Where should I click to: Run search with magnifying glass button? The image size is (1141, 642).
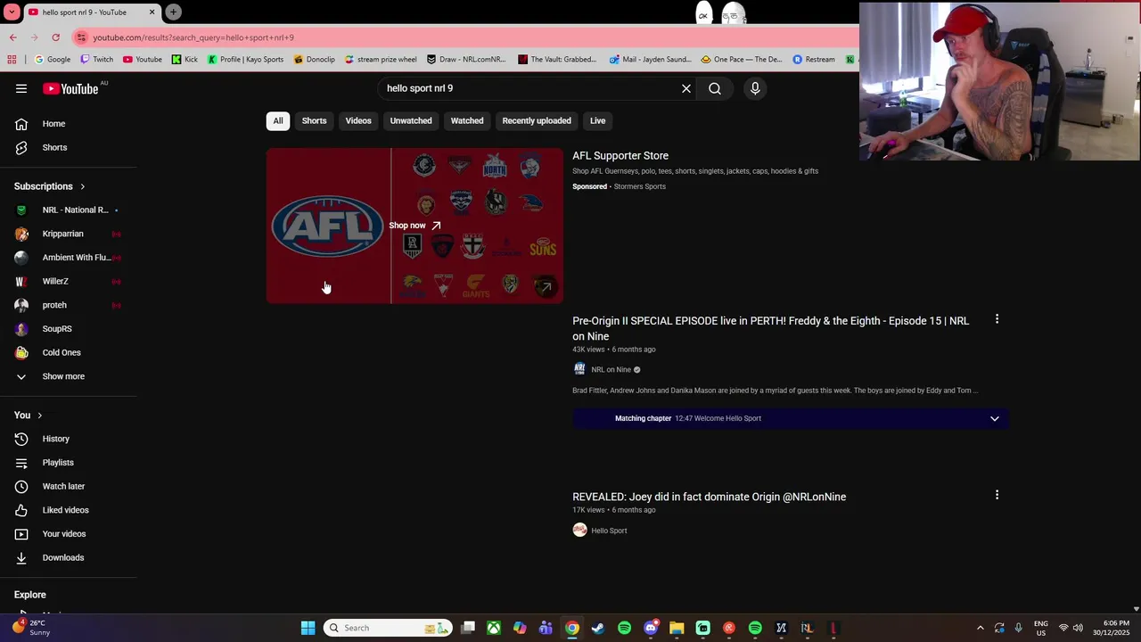(x=715, y=88)
